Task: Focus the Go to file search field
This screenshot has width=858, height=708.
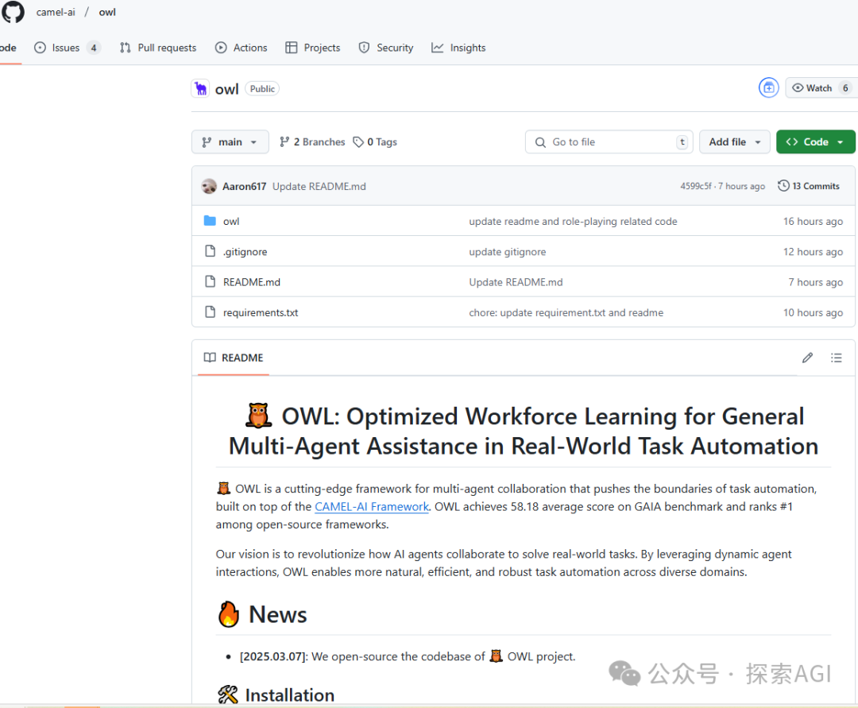Action: pyautogui.click(x=609, y=141)
